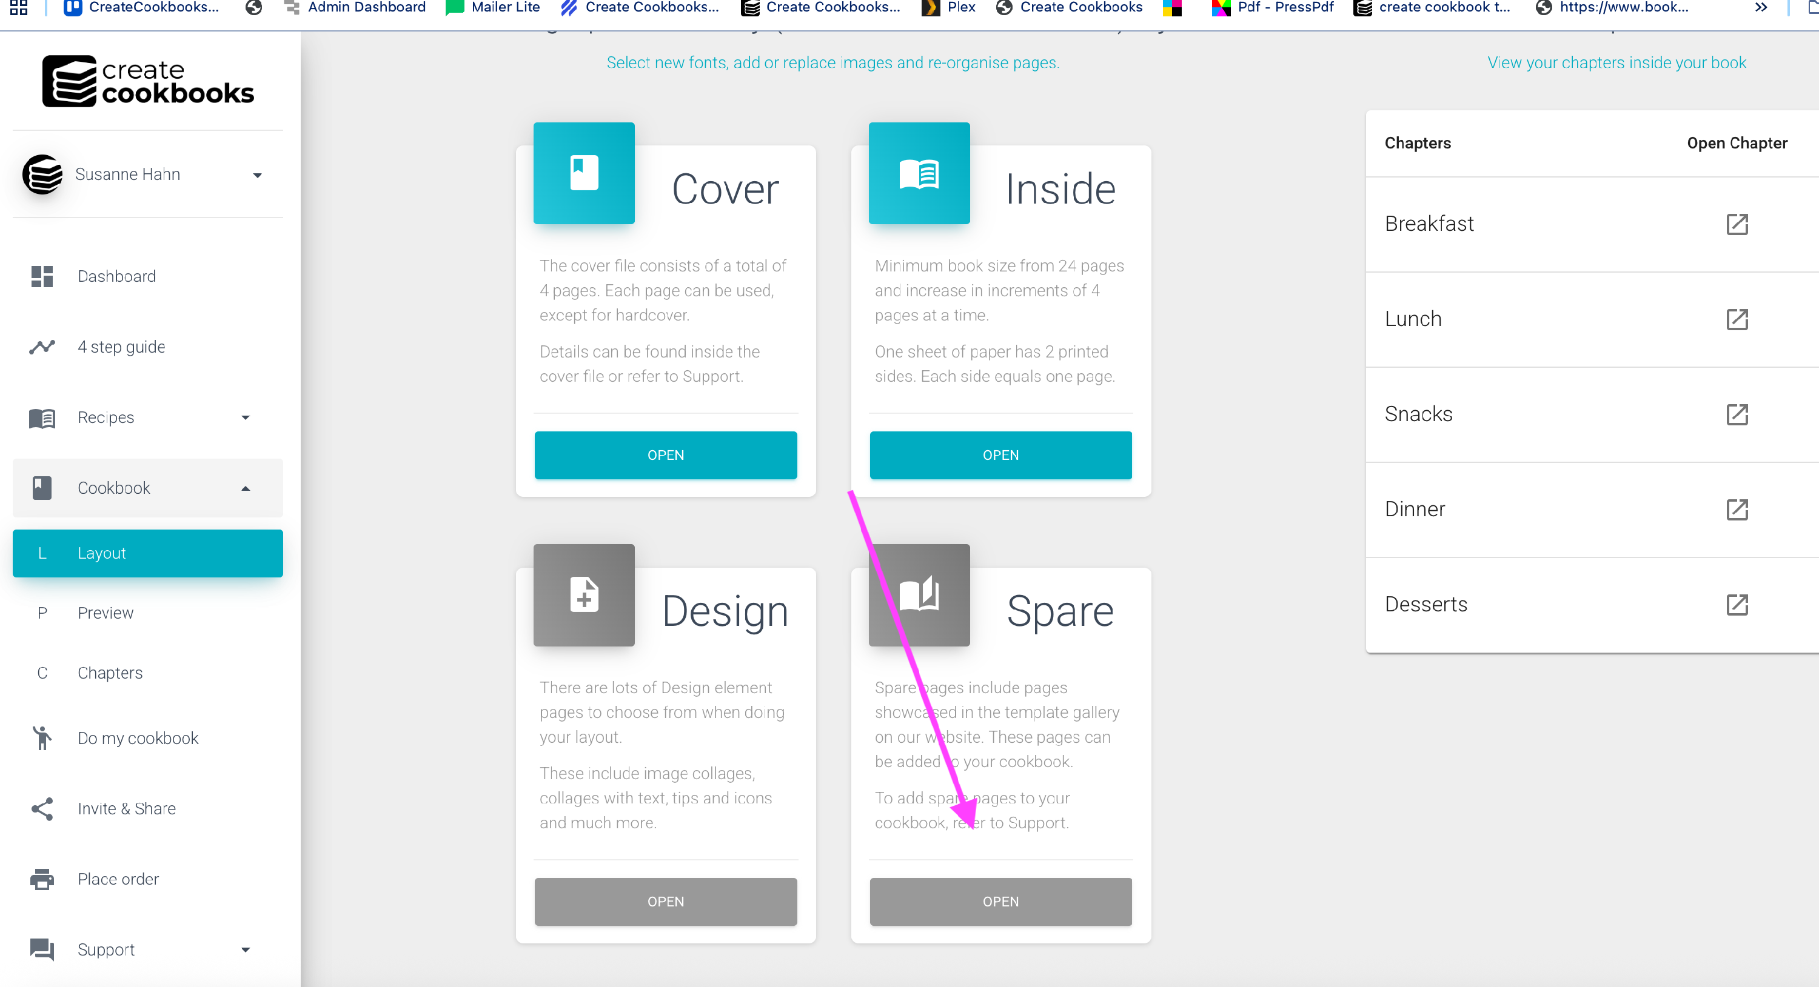This screenshot has width=1819, height=987.
Task: Click the Cover book icon tile
Action: [583, 173]
